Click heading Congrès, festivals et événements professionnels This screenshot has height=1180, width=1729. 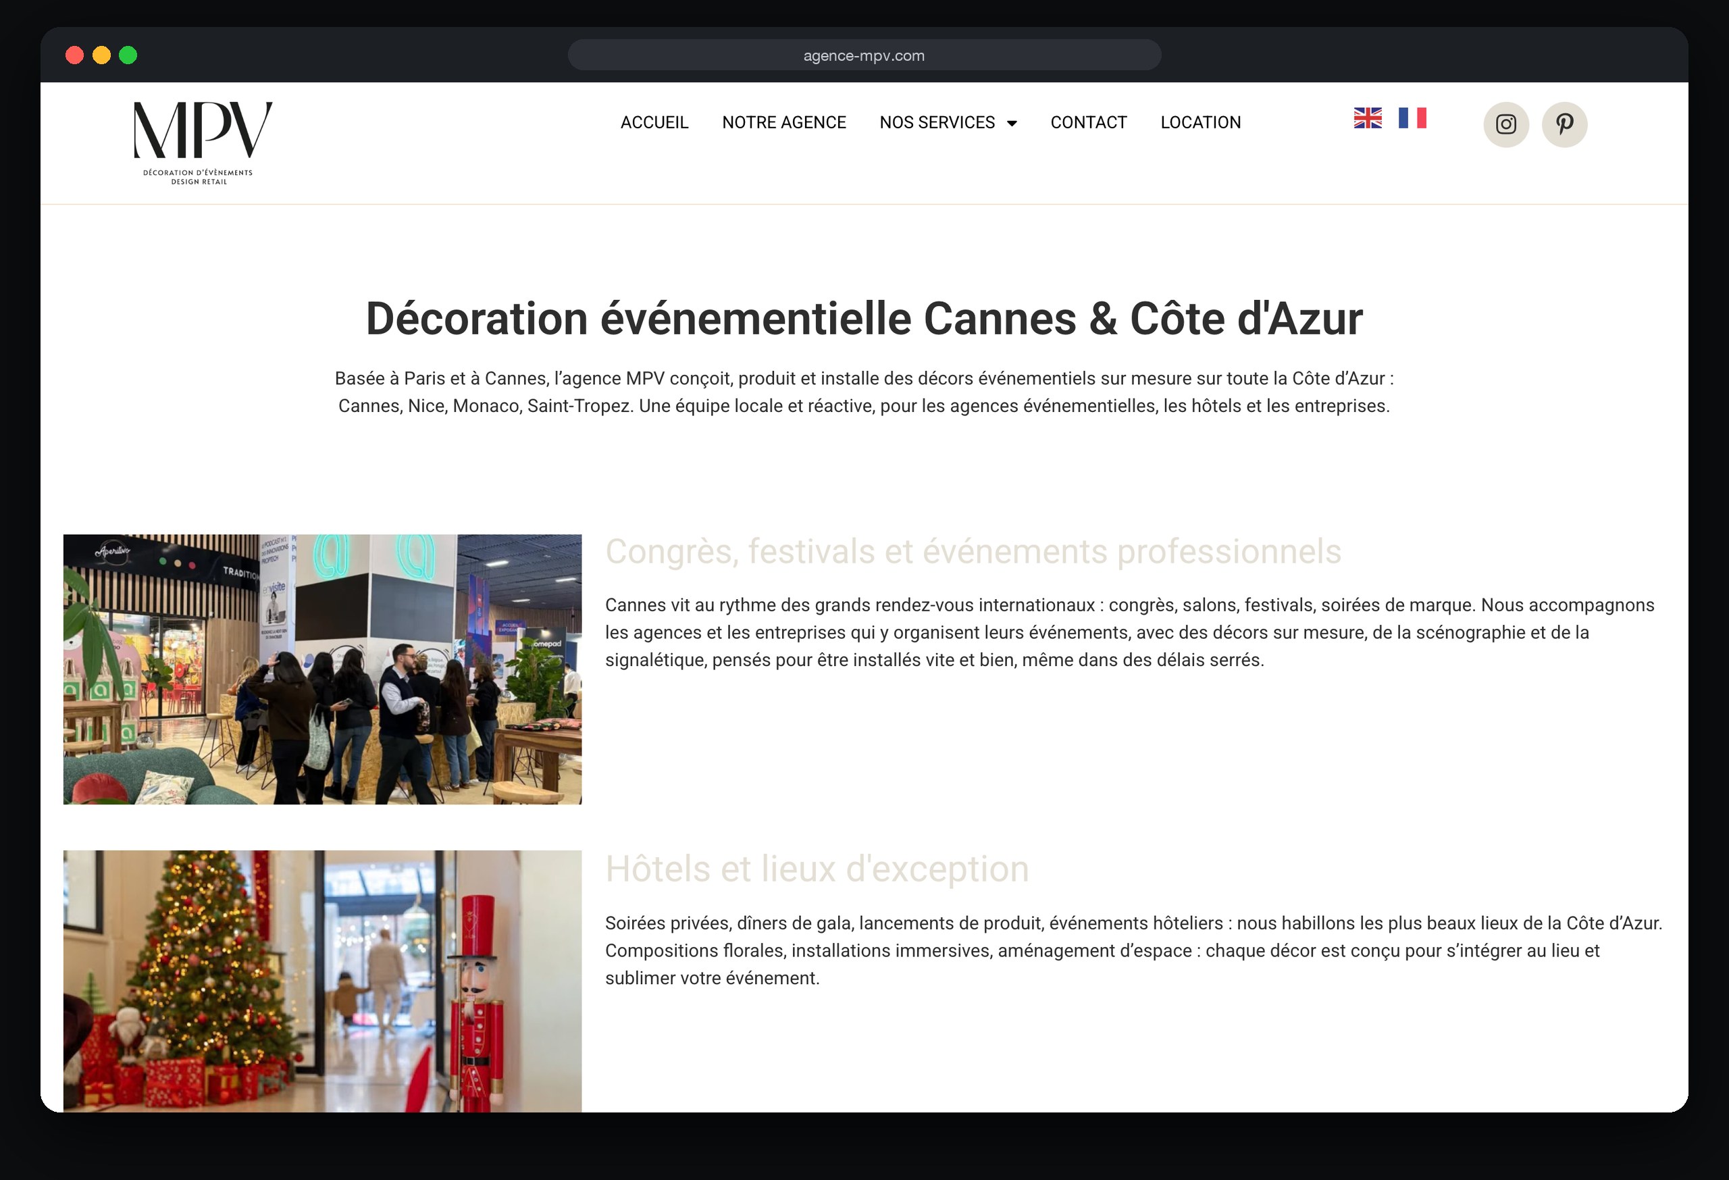(973, 551)
